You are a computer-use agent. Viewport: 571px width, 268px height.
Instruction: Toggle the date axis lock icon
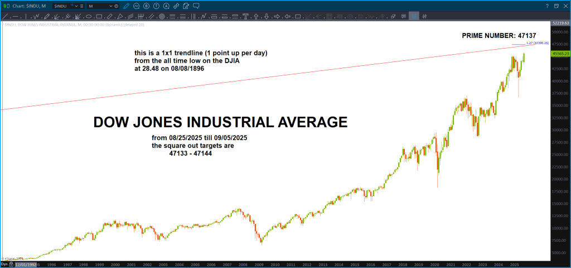pyautogui.click(x=12, y=264)
